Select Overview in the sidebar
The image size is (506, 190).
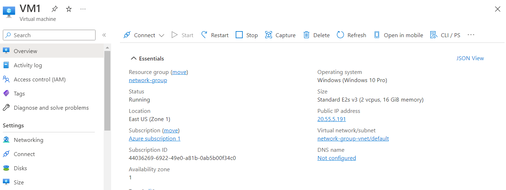52,51
